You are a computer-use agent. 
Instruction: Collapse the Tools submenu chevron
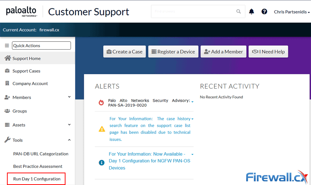69,140
